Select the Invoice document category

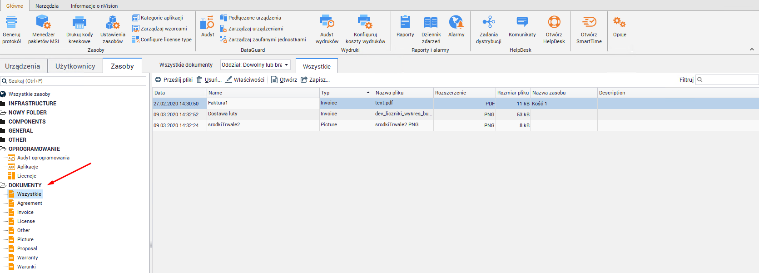point(25,212)
